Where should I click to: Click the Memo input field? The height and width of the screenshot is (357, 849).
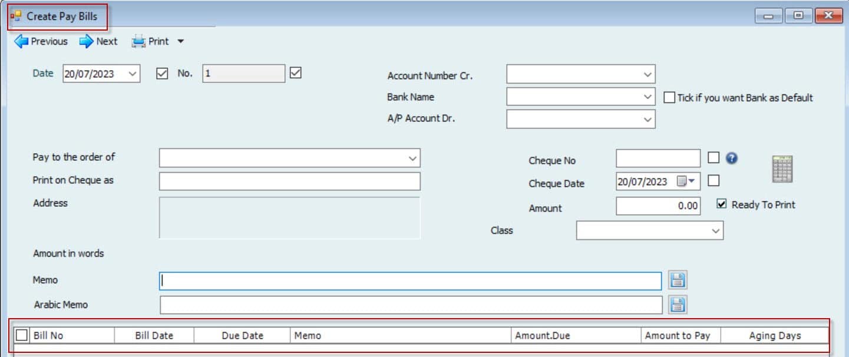[x=410, y=281]
